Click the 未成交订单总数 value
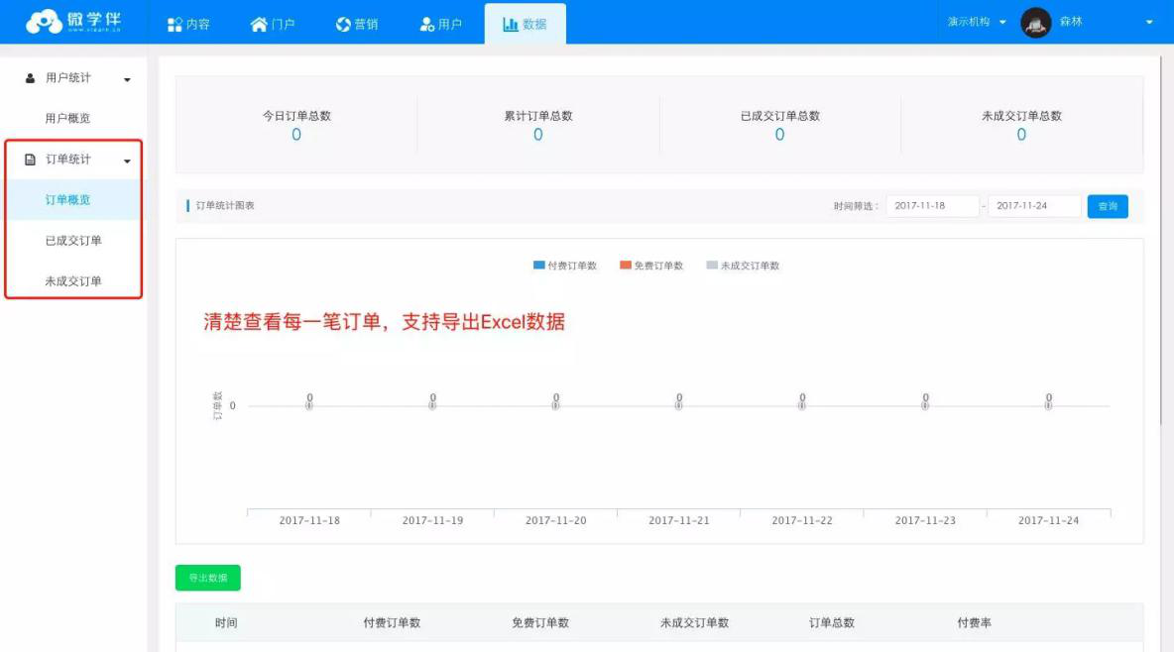Screen dimensions: 1174x652 pos(1021,135)
